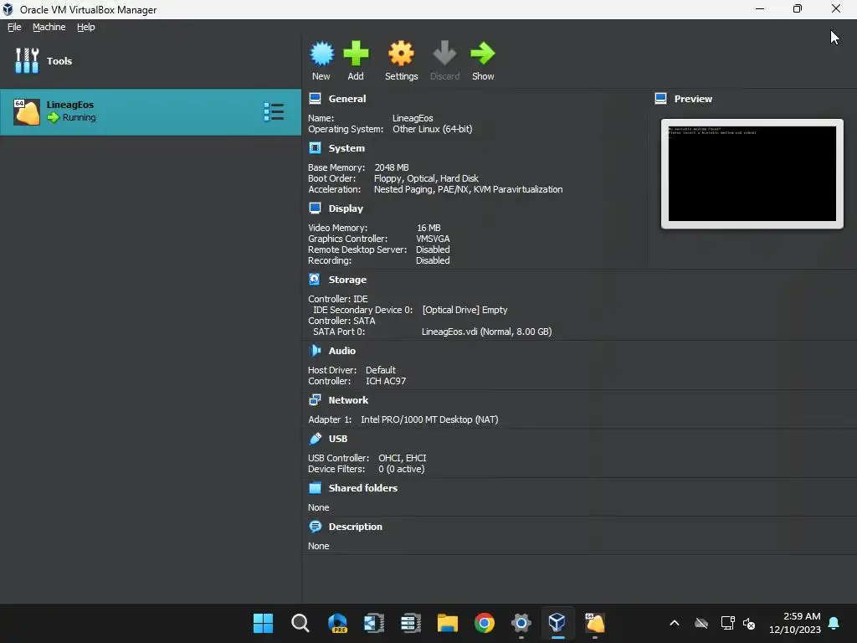The width and height of the screenshot is (857, 643).
Task: Open the LineagEos machine list menu icon
Action: (x=274, y=111)
